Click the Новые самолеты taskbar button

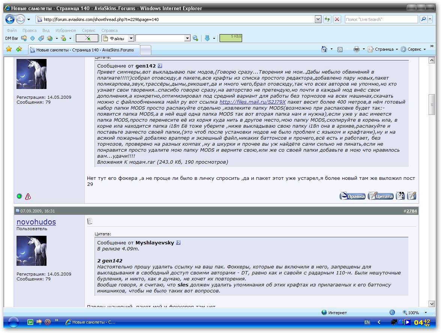[90, 322]
